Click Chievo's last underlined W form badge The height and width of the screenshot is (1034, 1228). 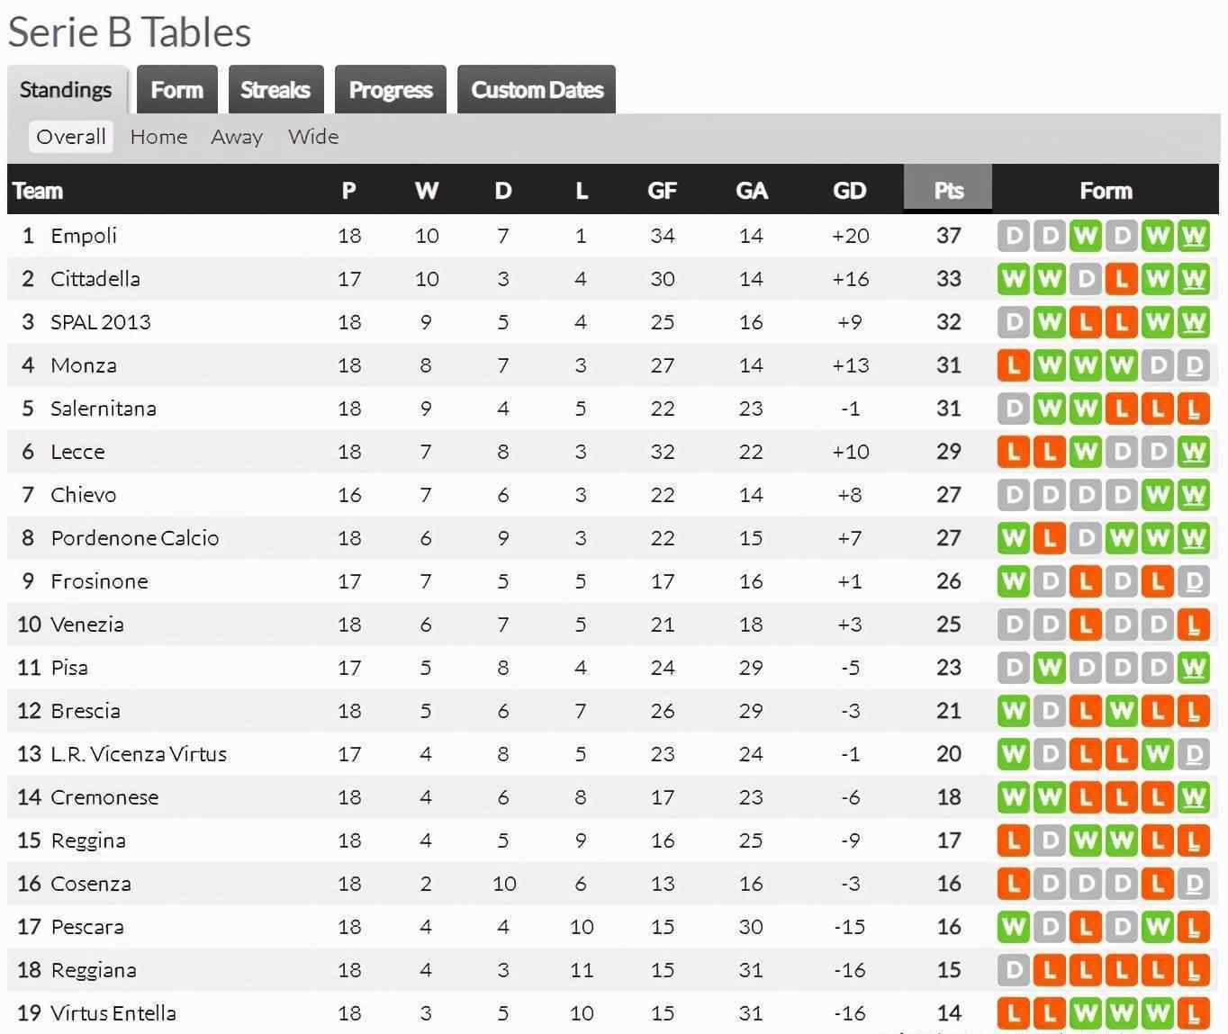pos(1193,495)
